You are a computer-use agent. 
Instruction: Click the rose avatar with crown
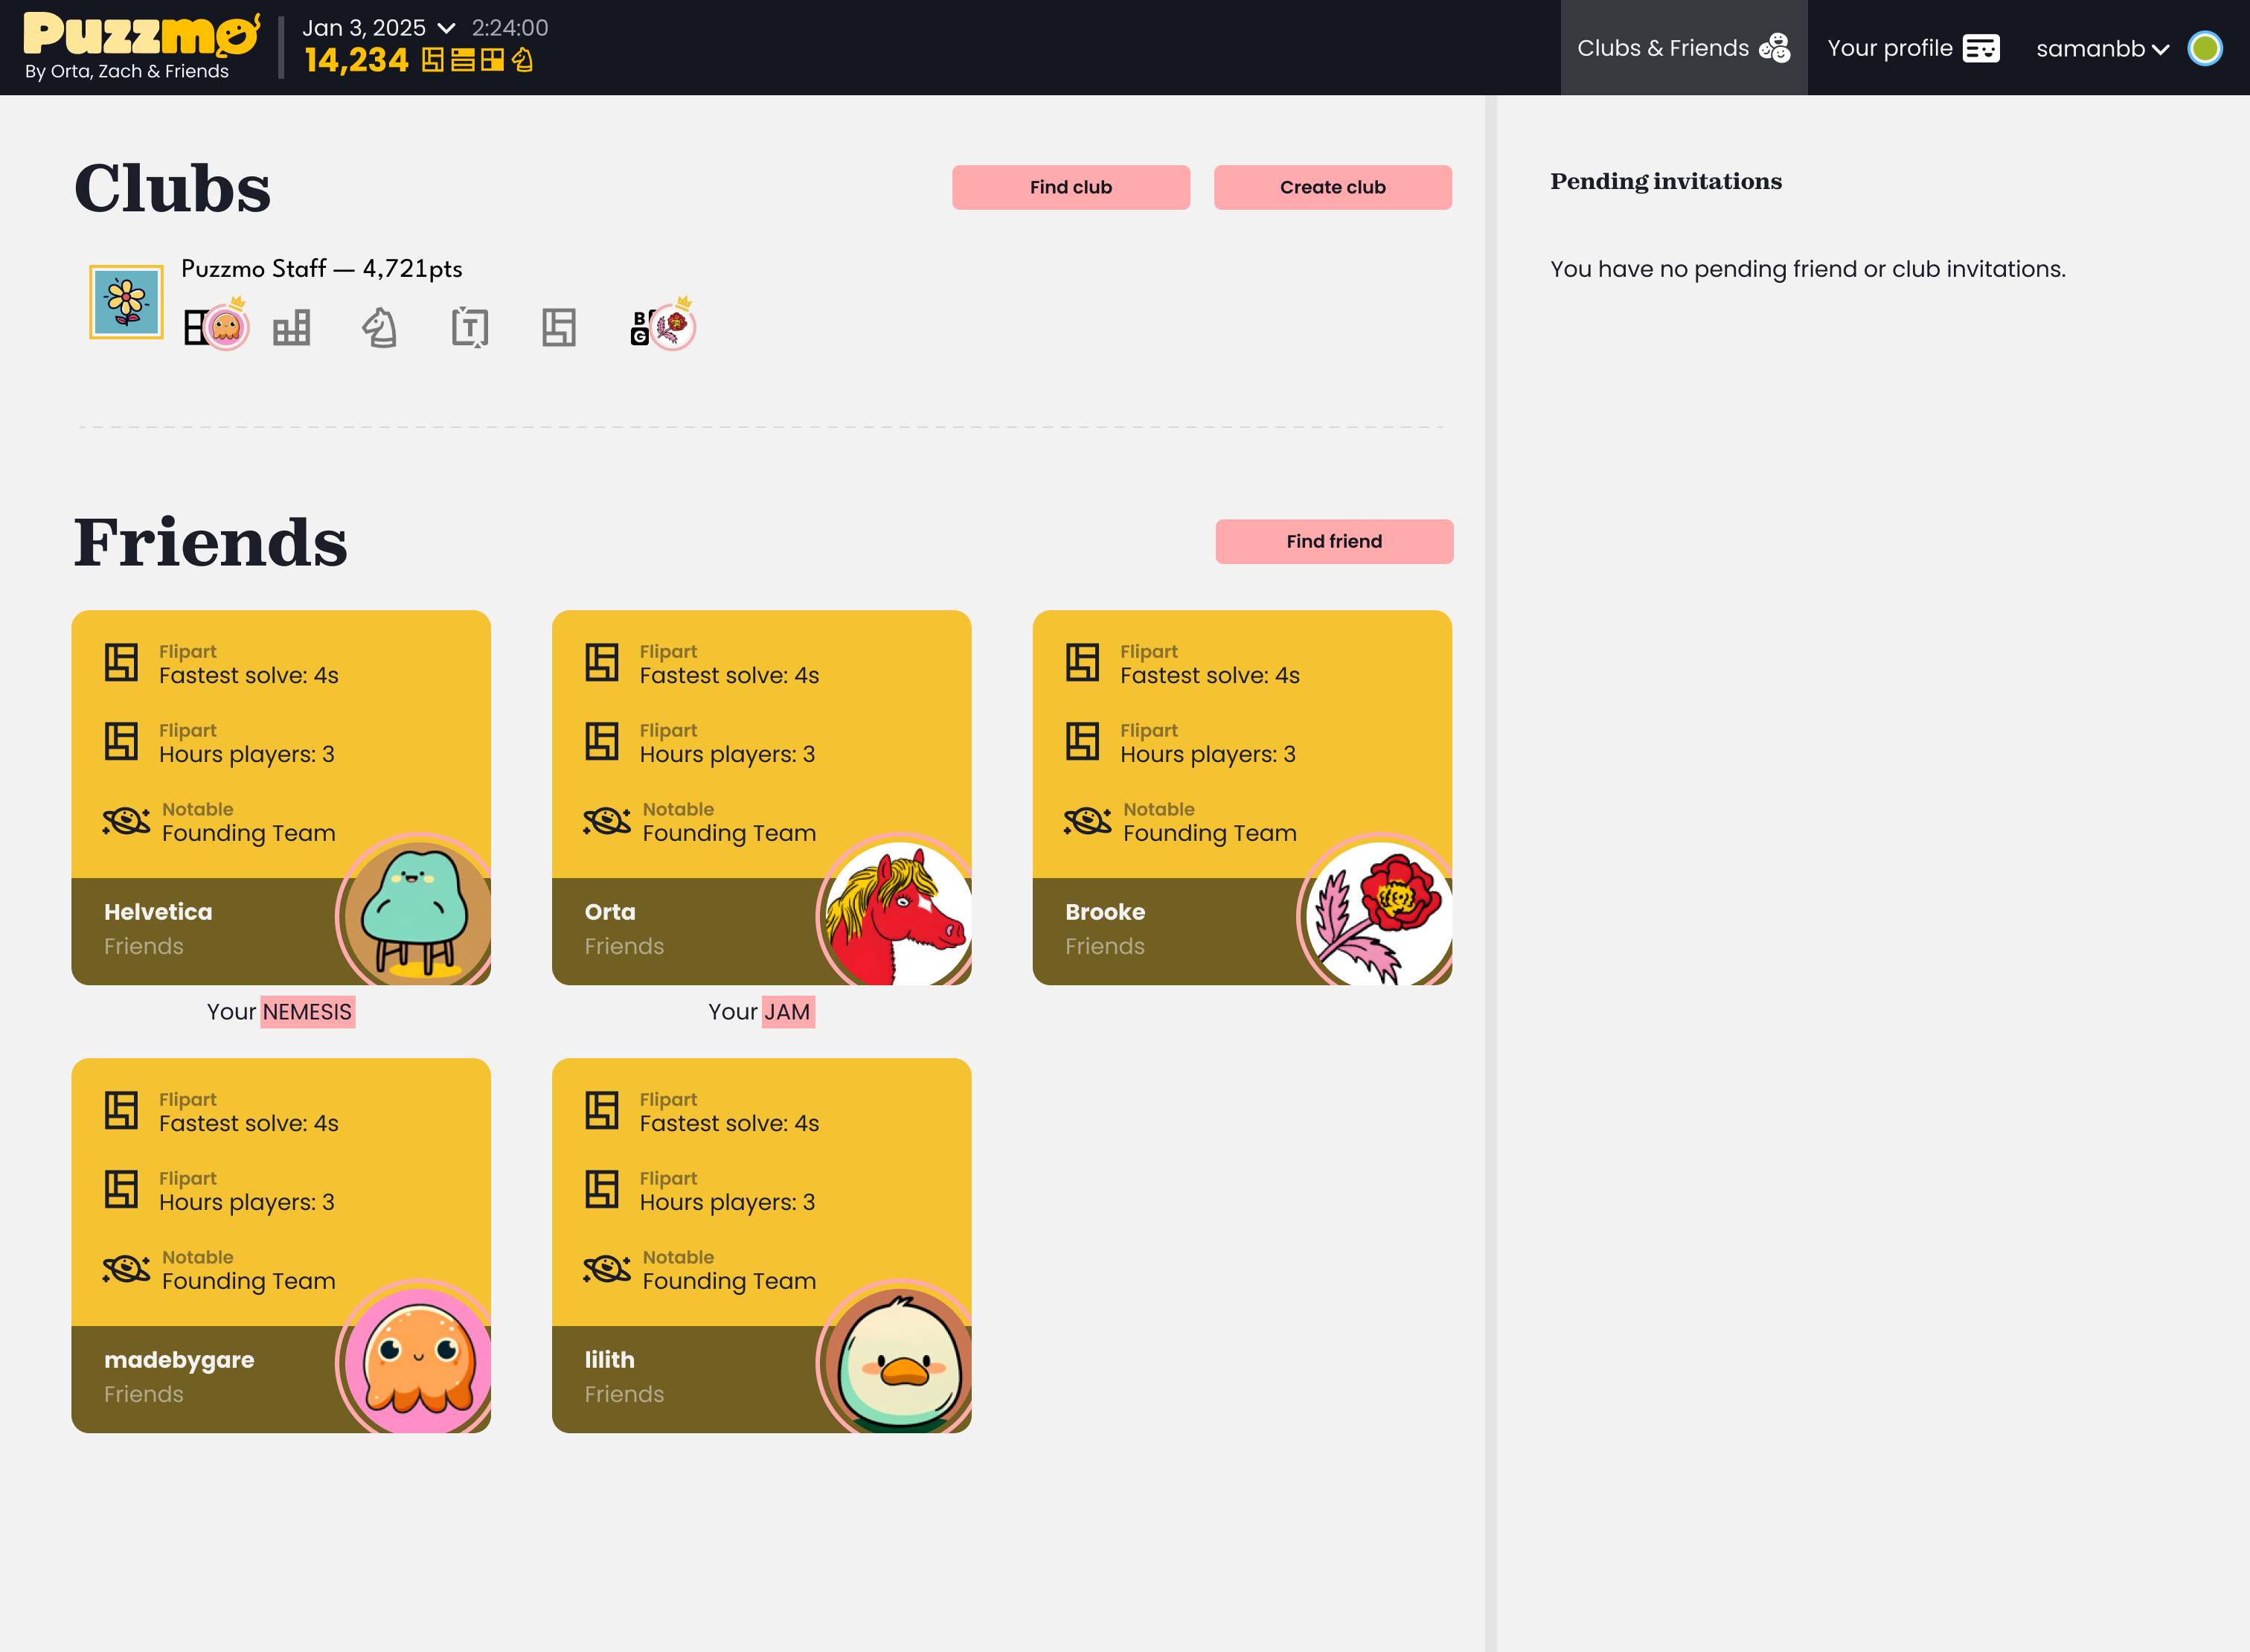[674, 326]
